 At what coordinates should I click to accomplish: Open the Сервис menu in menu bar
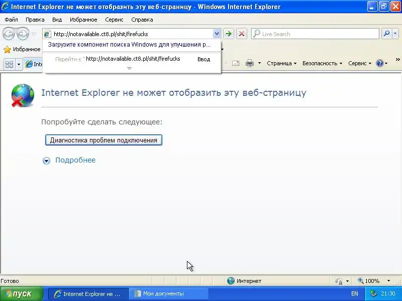pyautogui.click(x=114, y=20)
